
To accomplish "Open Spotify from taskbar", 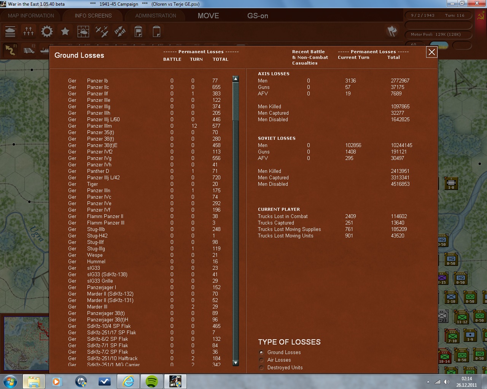I will coord(152,381).
